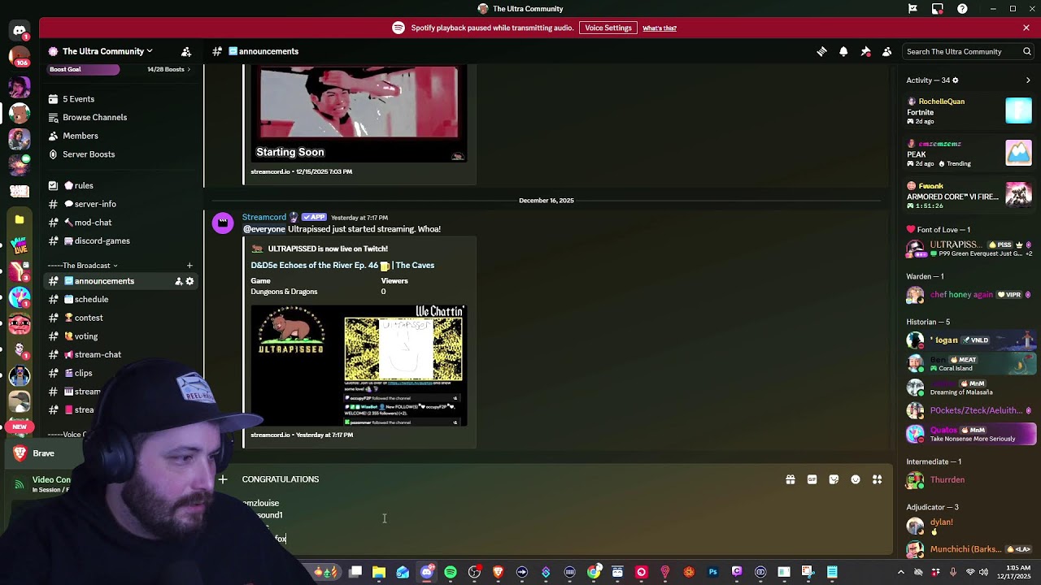
Task: View RochelleQuan's Fortnite activity
Action: [969, 110]
